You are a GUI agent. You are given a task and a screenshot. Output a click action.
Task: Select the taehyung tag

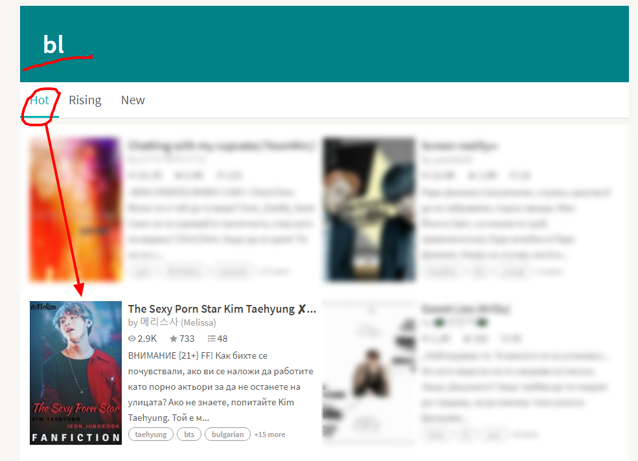click(x=151, y=434)
